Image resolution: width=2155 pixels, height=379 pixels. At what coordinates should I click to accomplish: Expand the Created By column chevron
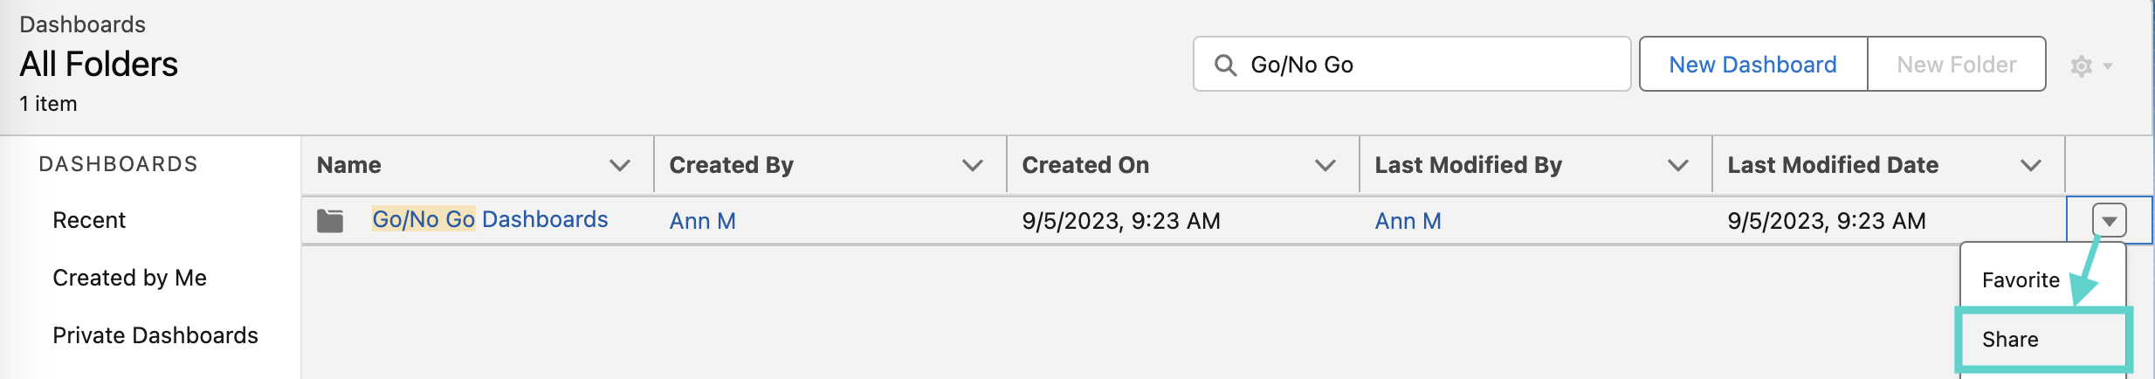(973, 165)
